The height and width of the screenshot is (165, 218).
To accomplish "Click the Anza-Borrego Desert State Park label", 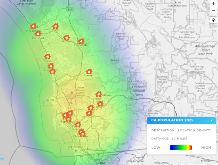I will pos(205,50).
